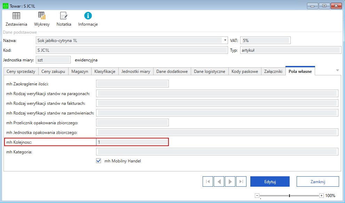Jump to the last record

point(241,181)
